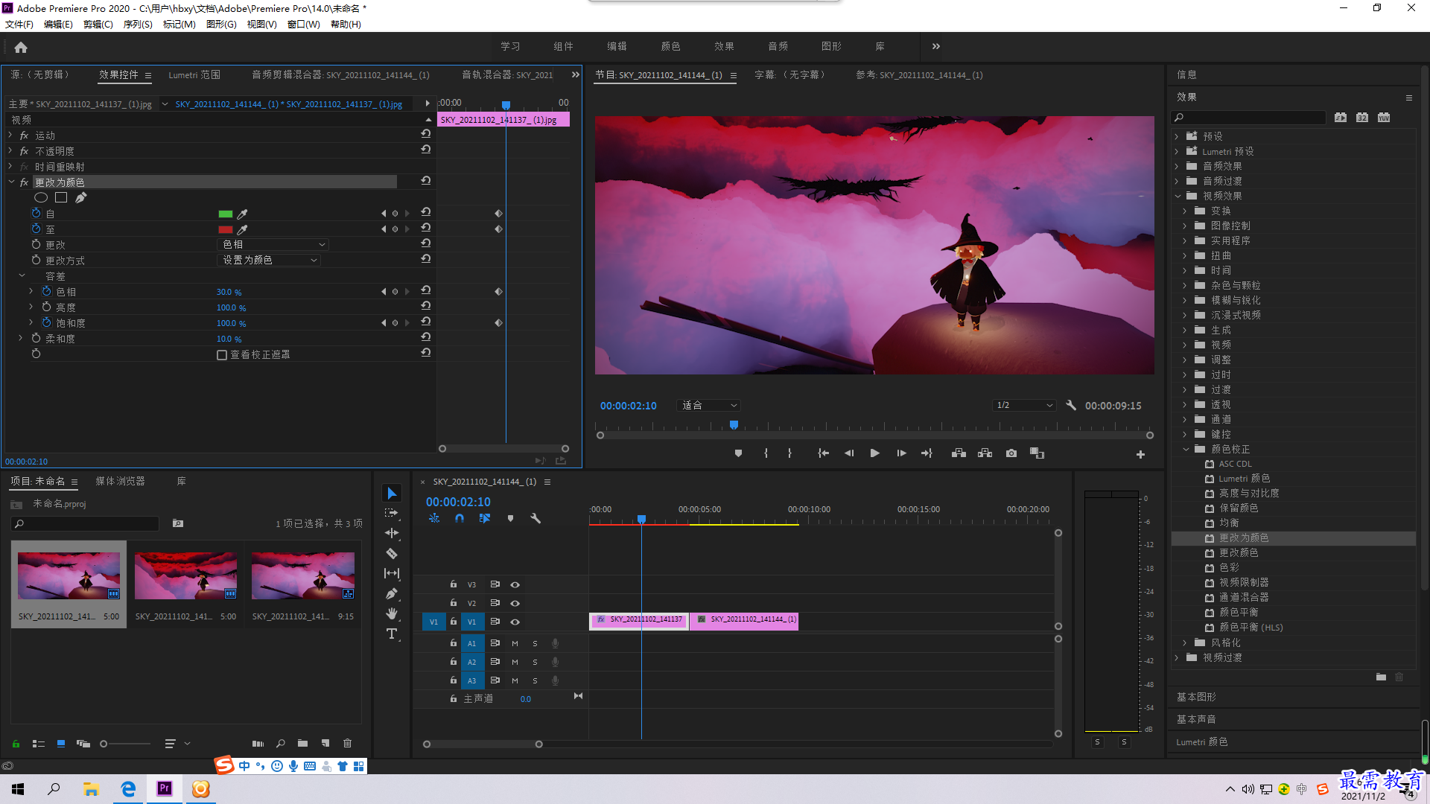This screenshot has width=1430, height=804.
Task: Toggle animation stopwatch for 色相
Action: pyautogui.click(x=46, y=292)
